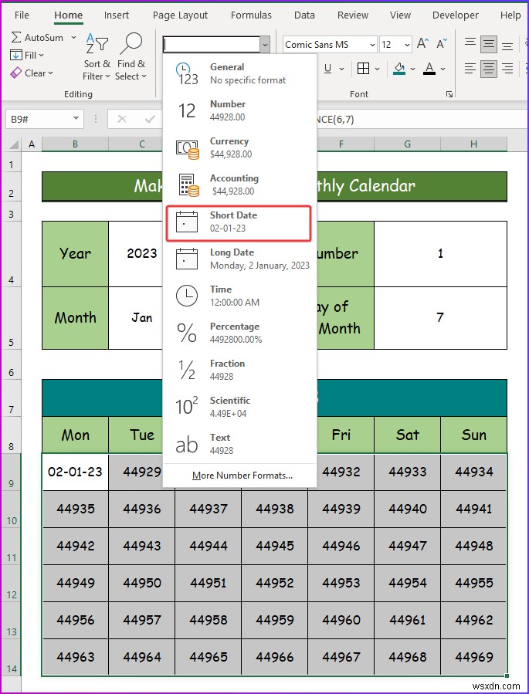Choose Accounting format option
Screen dimensions: 529x694
point(240,185)
